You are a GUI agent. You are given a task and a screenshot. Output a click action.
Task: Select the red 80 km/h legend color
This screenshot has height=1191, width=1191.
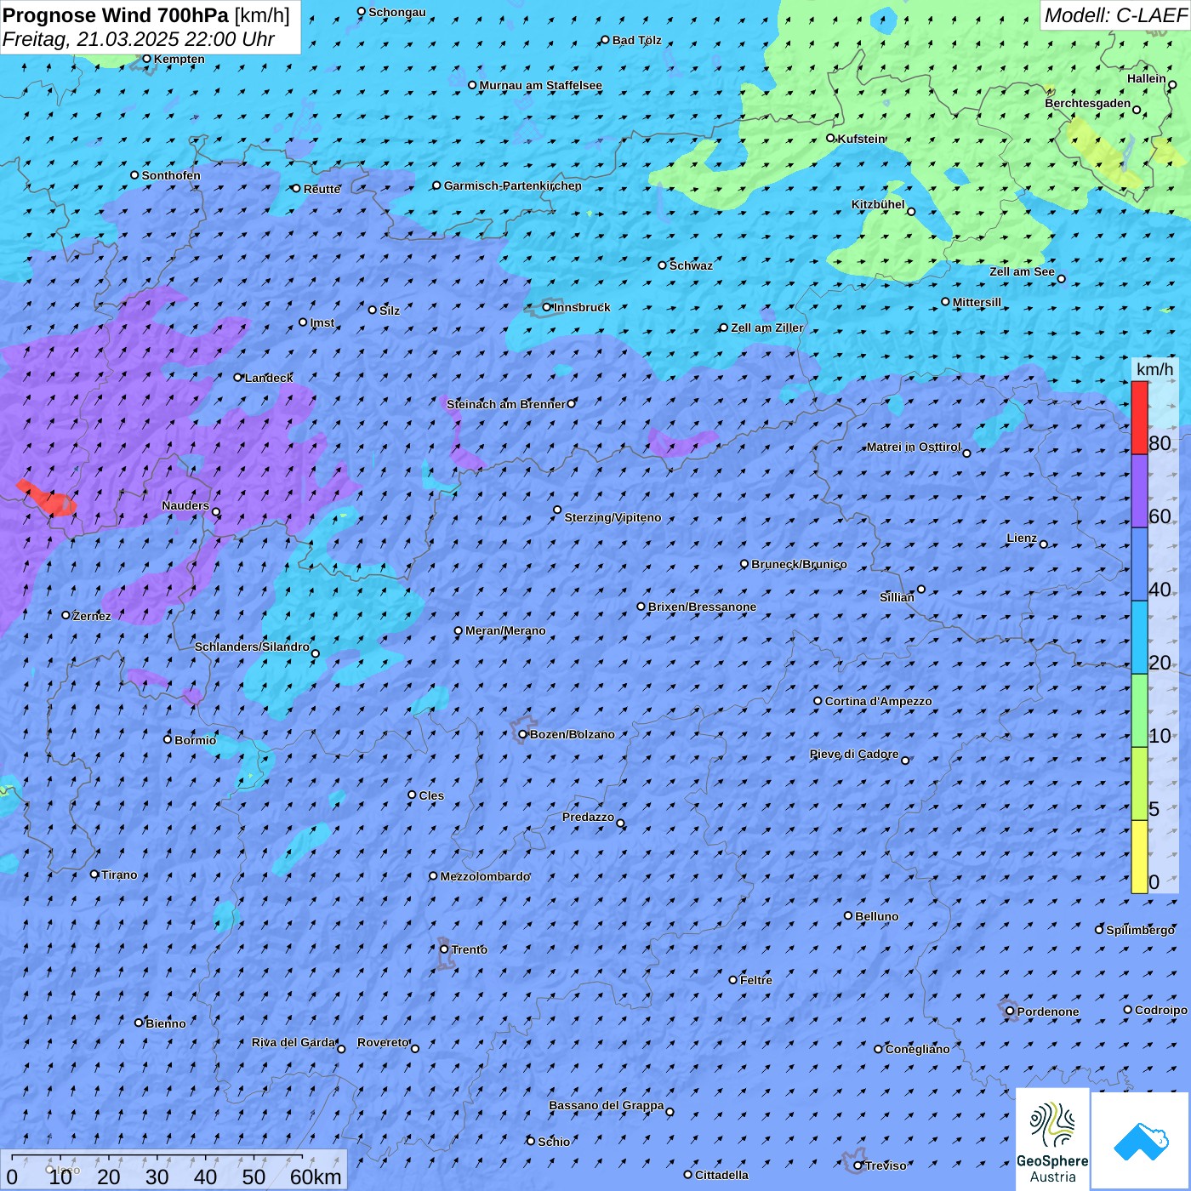[x=1139, y=418]
